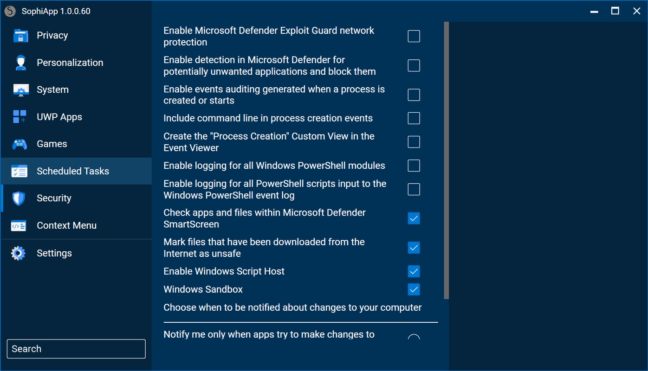This screenshot has height=371, width=648.
Task: Check include command line in process events
Action: pos(414,118)
